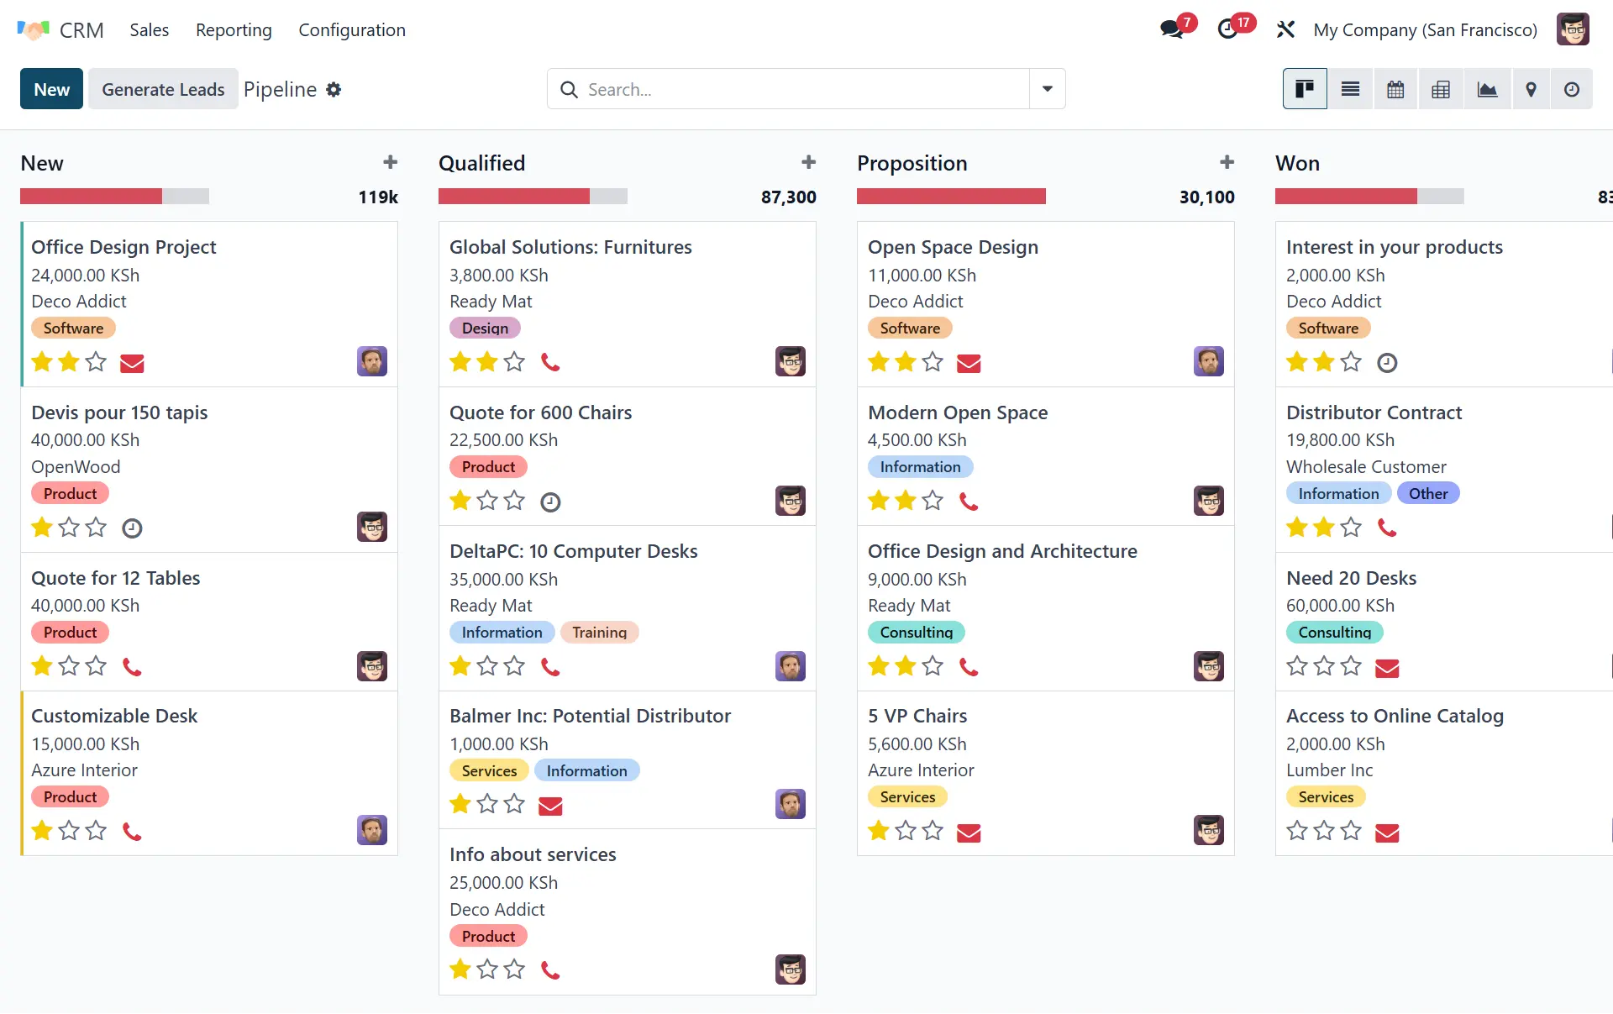
Task: Open the Pipeline gear settings menu
Action: 334,89
